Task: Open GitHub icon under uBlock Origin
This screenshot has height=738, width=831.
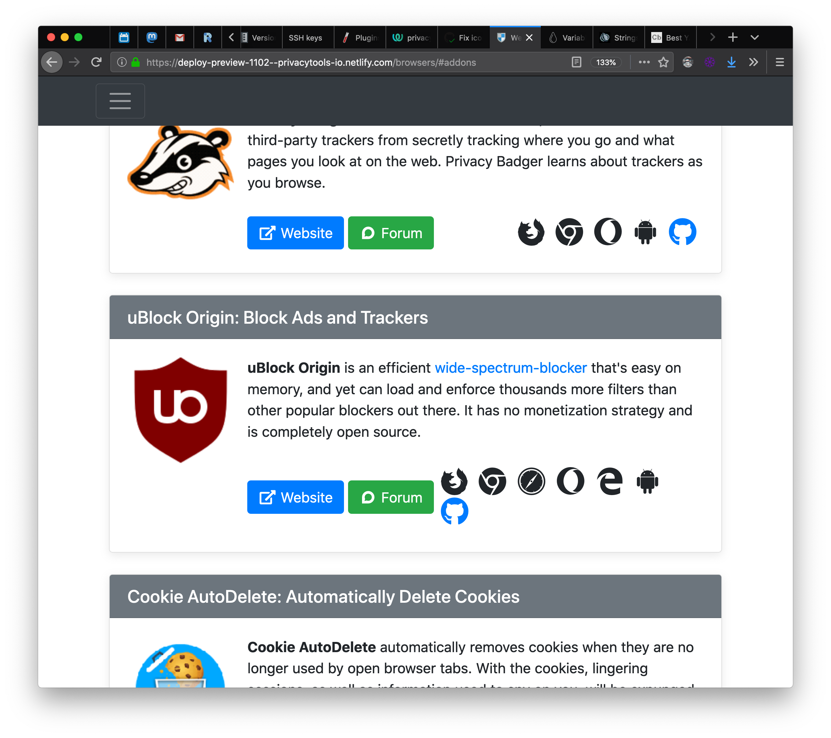Action: pos(454,511)
